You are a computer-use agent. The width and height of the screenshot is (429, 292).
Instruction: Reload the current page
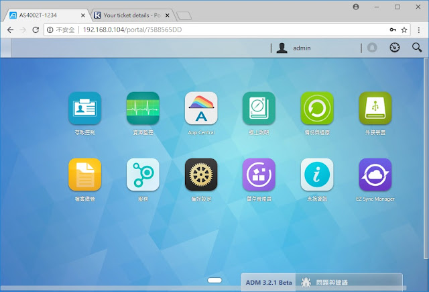pyautogui.click(x=36, y=30)
